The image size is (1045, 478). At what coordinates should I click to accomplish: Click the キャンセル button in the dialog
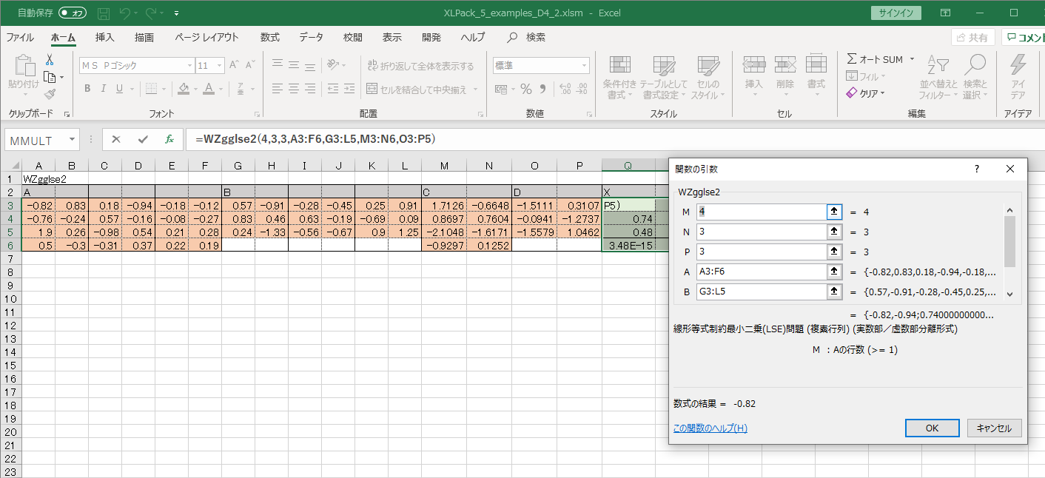(x=994, y=428)
